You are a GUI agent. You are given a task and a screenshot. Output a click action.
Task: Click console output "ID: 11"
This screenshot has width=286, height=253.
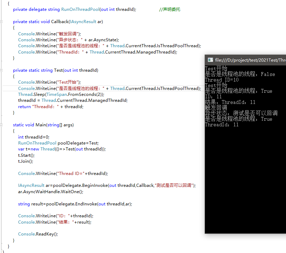pyautogui.click(x=213, y=97)
